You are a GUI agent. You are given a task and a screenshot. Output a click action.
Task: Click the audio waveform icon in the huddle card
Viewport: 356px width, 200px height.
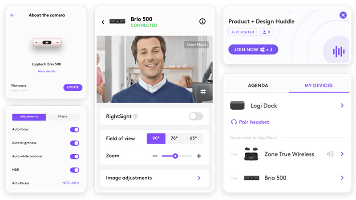point(339,52)
